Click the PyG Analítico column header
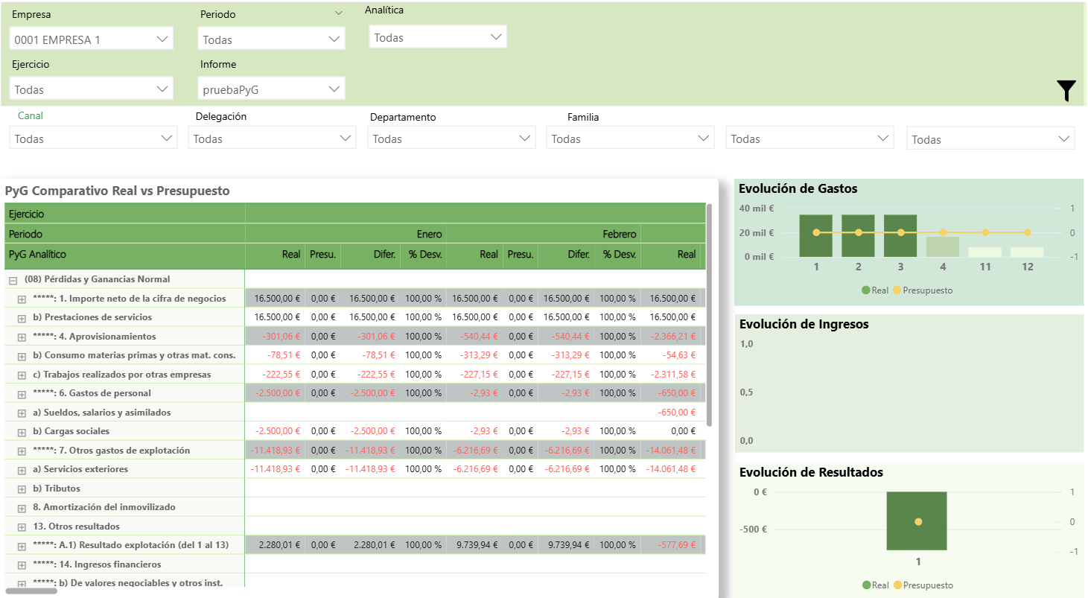This screenshot has width=1088, height=598. (37, 255)
